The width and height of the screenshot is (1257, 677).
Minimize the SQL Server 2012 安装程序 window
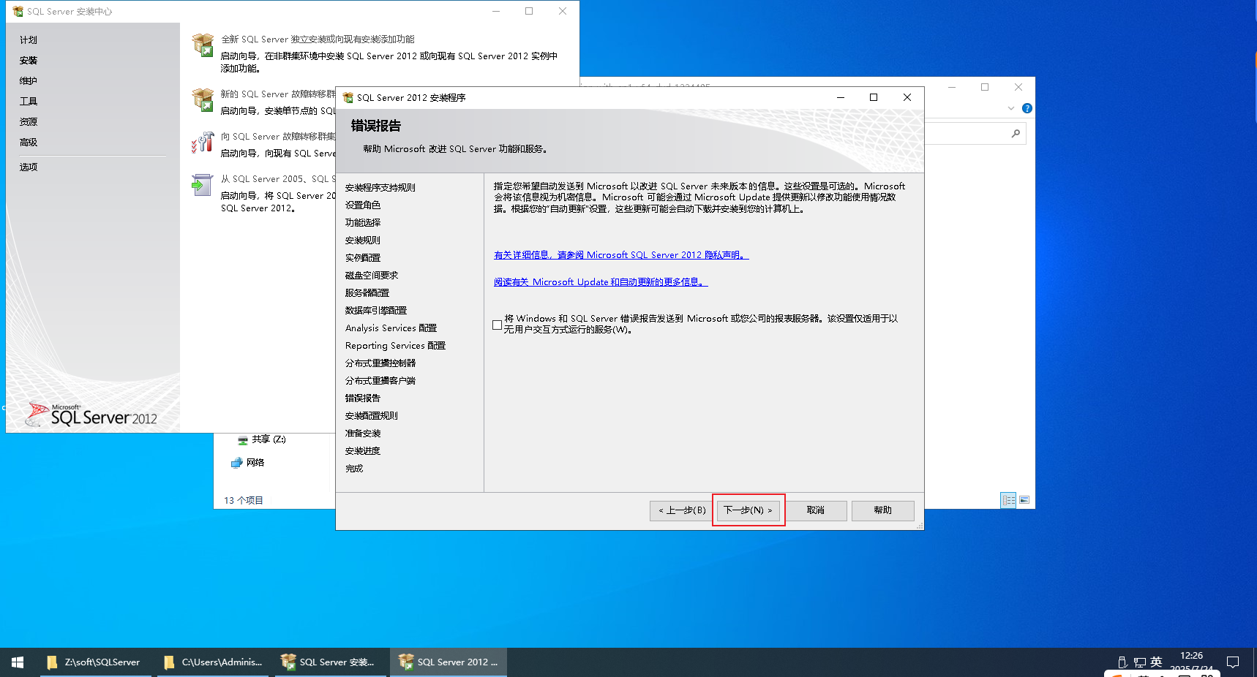(841, 97)
